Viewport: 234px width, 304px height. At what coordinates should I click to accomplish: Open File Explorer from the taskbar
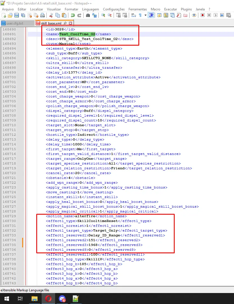tap(34, 299)
